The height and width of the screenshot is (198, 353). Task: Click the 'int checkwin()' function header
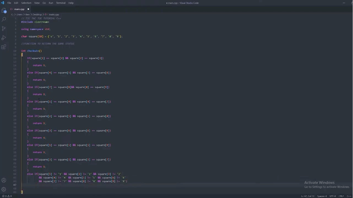click(31, 51)
